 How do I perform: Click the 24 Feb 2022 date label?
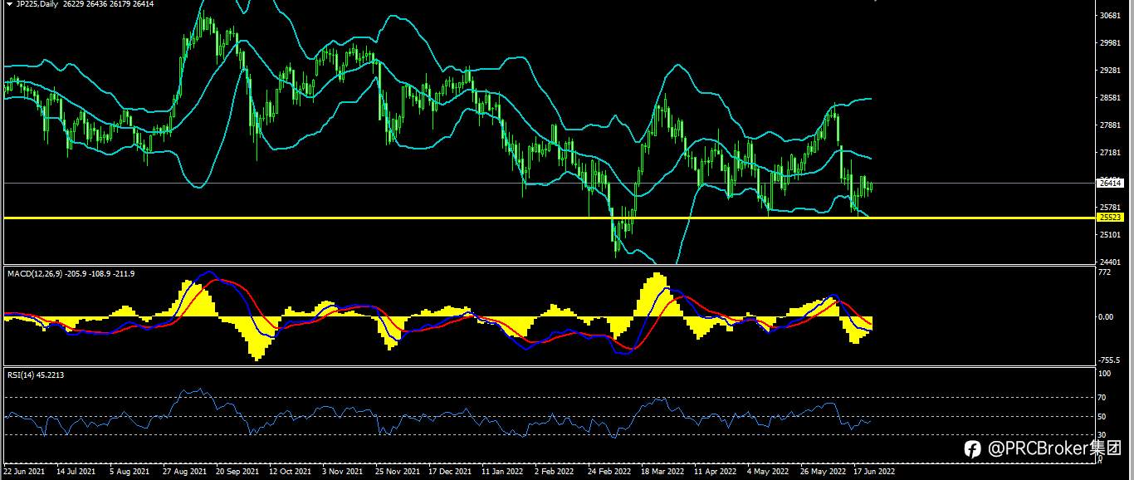coord(609,471)
